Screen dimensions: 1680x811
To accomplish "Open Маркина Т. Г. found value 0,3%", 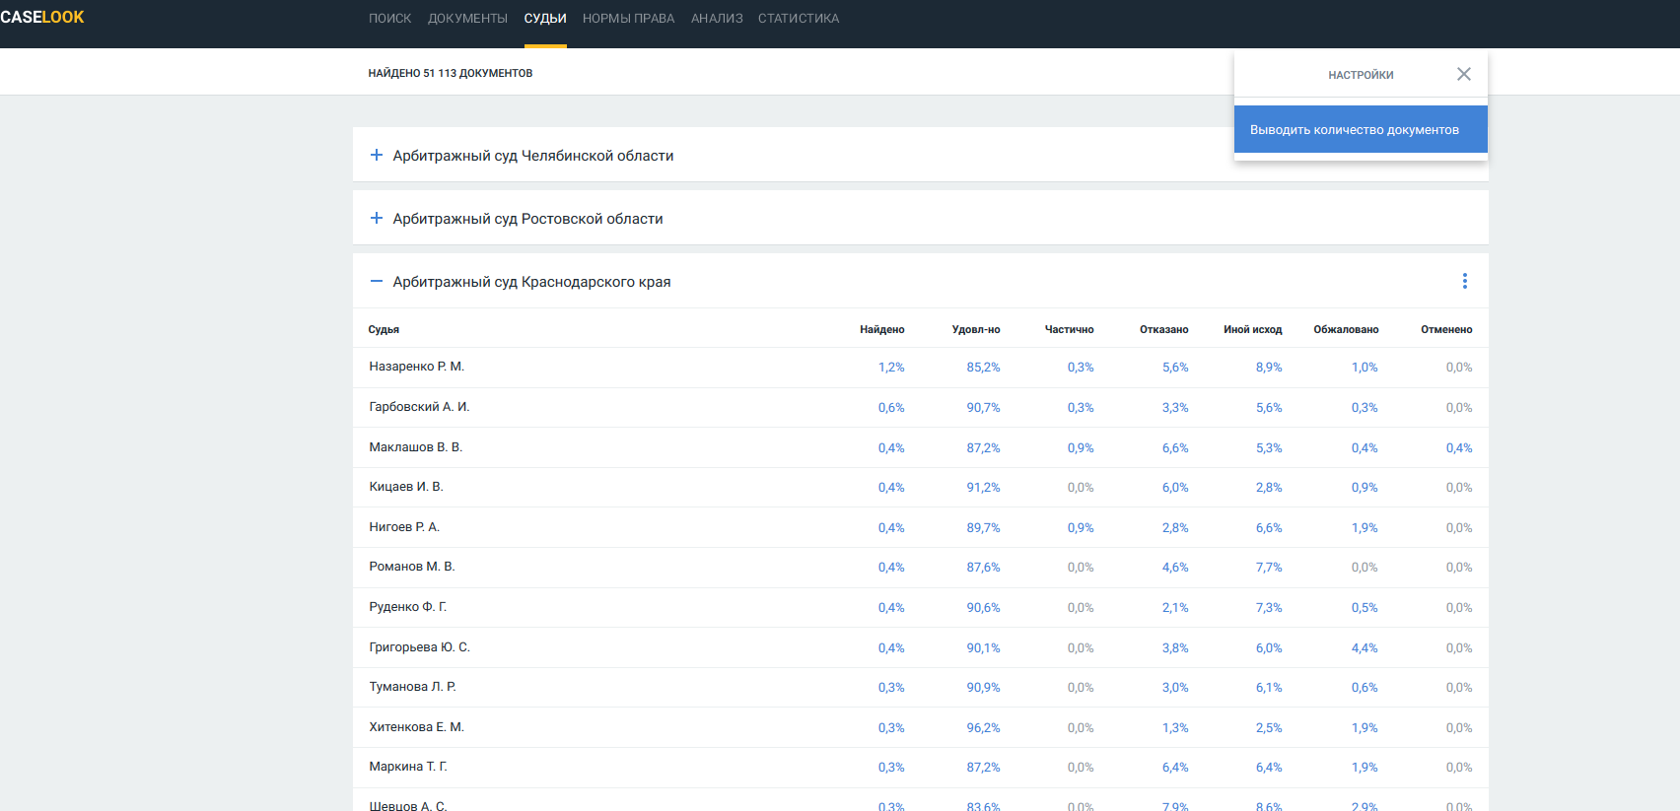I will click(891, 768).
